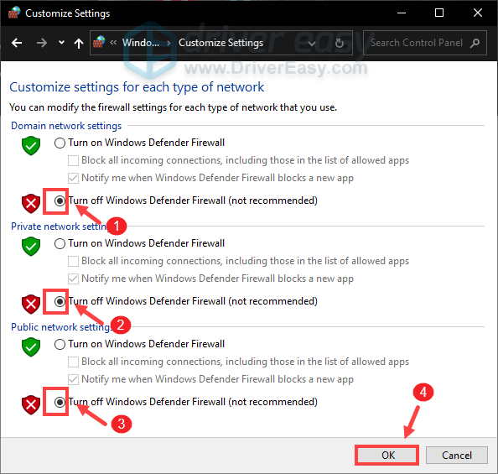
Task: Turn on firewall for Public network
Action: (x=60, y=344)
